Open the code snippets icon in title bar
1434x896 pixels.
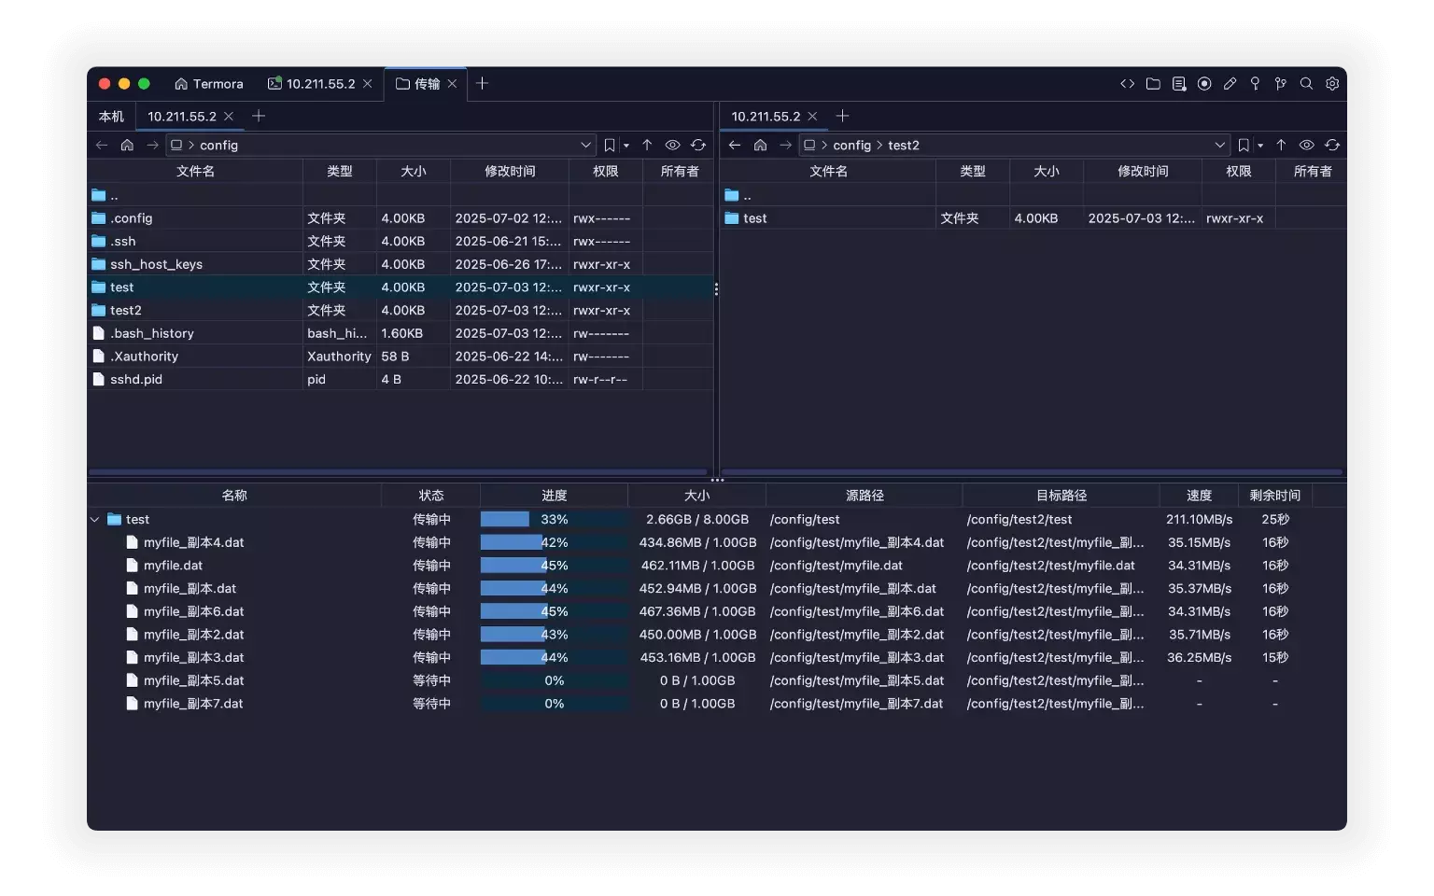[1127, 84]
